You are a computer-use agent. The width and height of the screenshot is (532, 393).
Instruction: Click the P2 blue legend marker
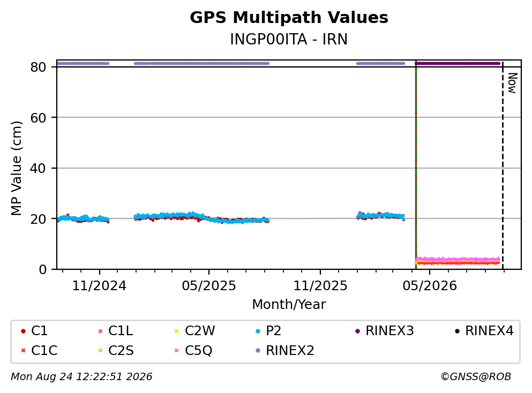(x=258, y=331)
